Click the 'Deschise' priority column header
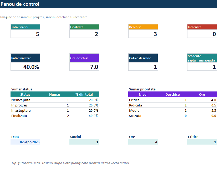This screenshot has width=219, height=174. point(172,94)
